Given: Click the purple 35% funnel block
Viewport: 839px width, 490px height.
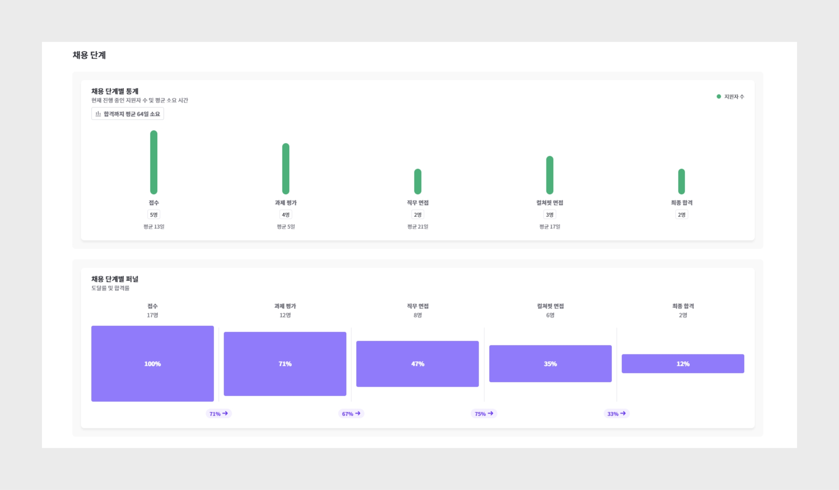Looking at the screenshot, I should (x=550, y=363).
